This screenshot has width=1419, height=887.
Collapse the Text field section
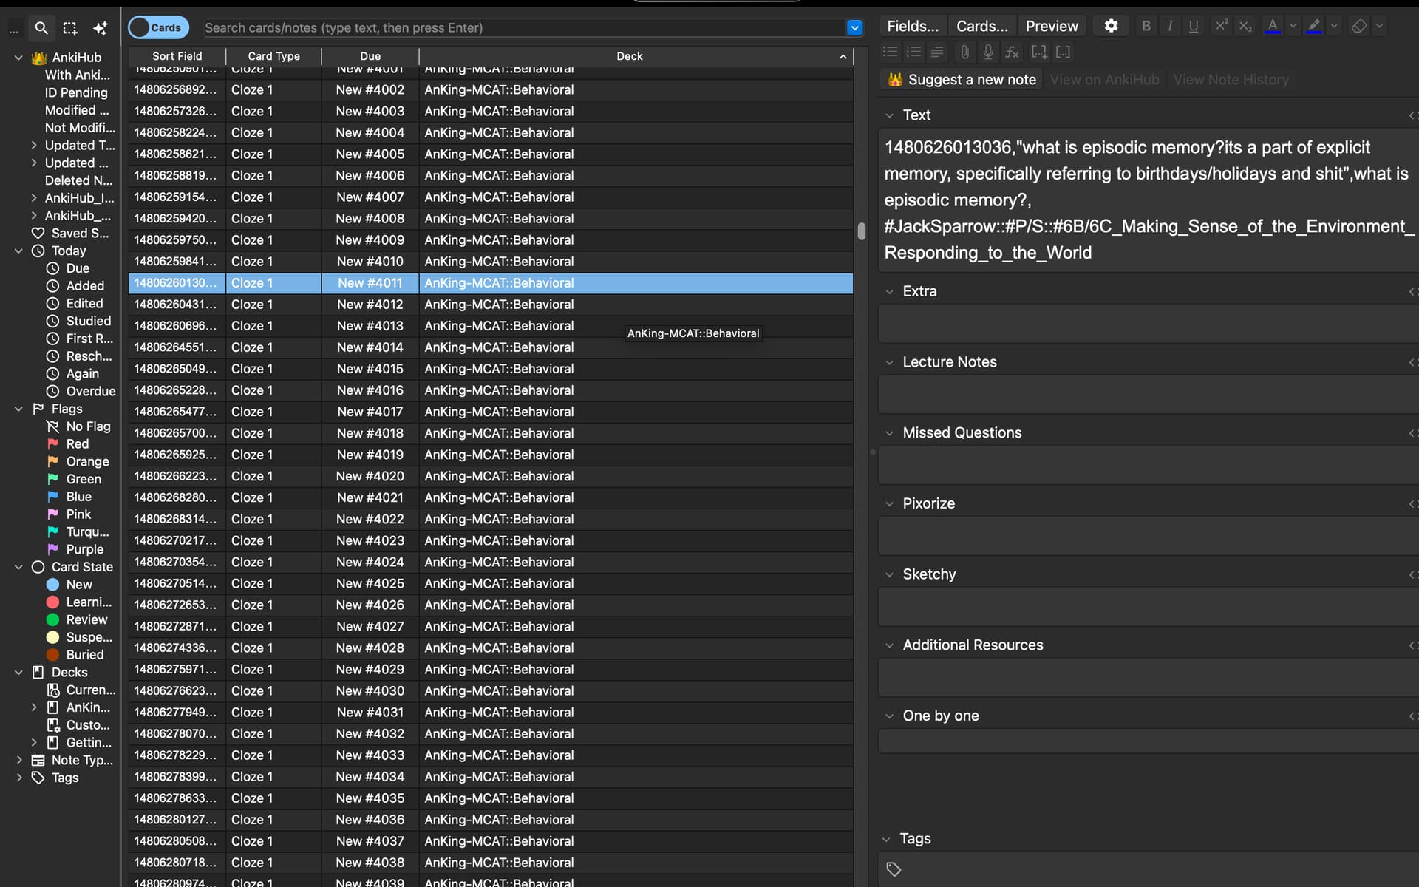tap(890, 115)
